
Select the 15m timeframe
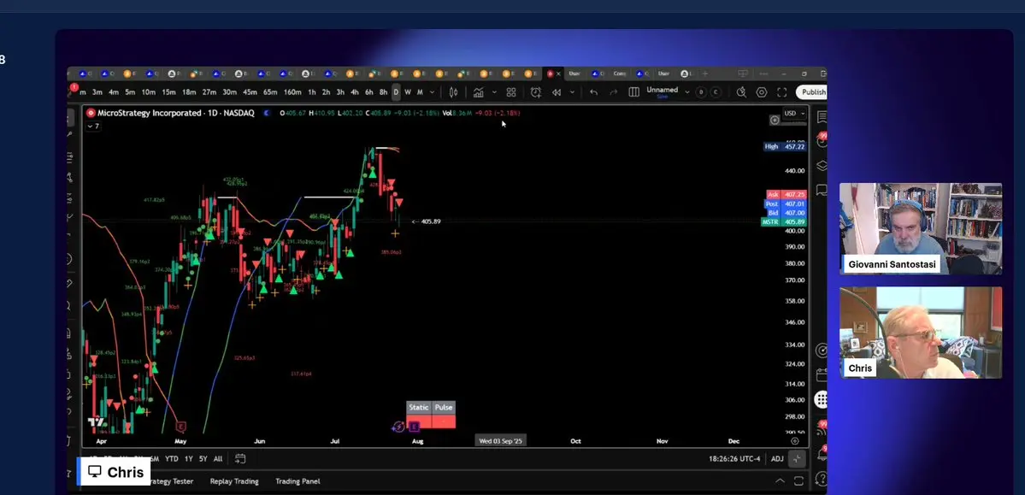[168, 92]
